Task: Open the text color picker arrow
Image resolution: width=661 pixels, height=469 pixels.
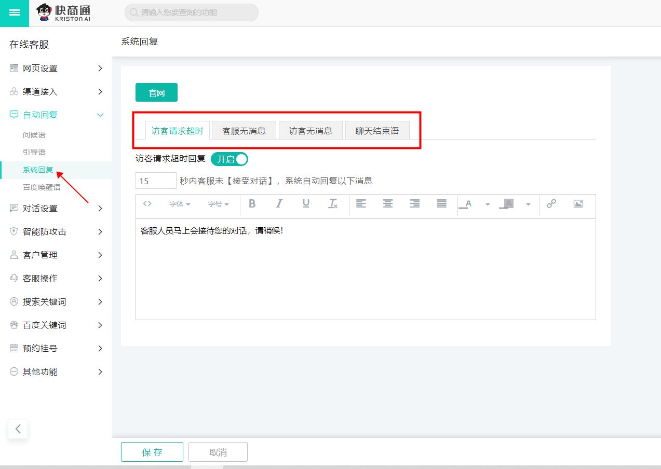Action: 488,204
